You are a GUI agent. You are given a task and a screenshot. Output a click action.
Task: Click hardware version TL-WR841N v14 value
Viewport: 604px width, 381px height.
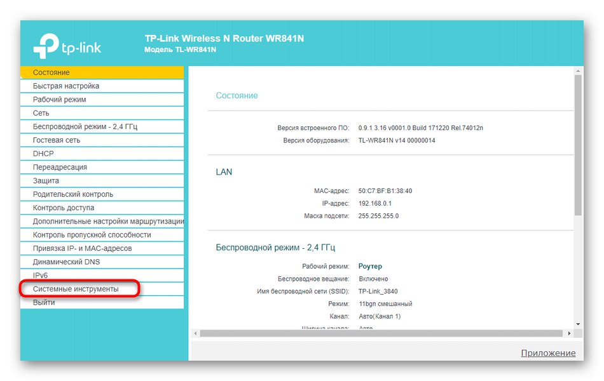click(397, 140)
